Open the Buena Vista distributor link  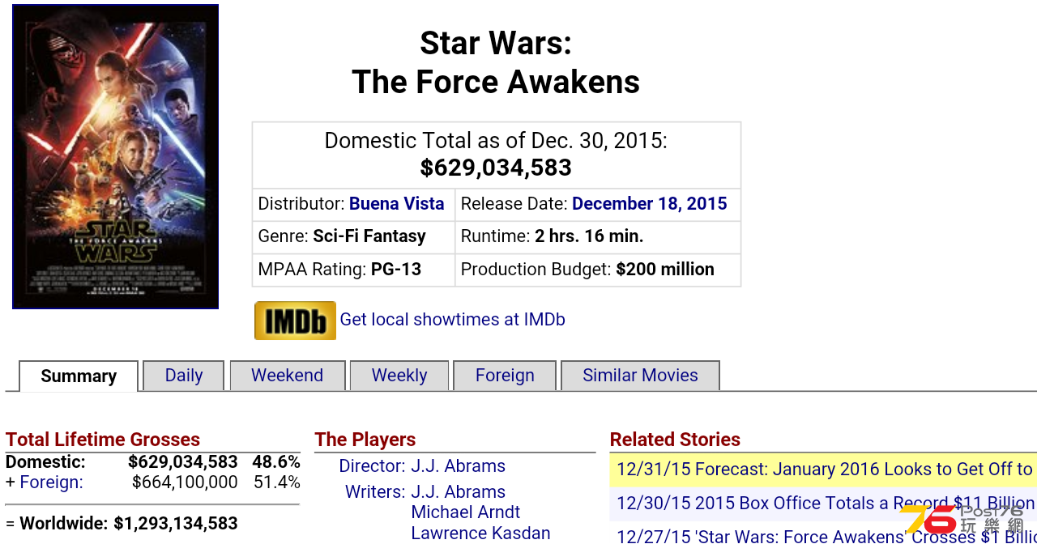pos(396,204)
